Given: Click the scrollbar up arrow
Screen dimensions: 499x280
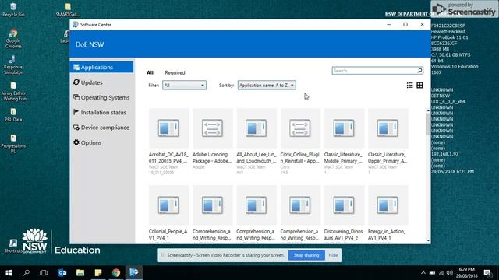Looking at the screenshot, I should click(428, 110).
